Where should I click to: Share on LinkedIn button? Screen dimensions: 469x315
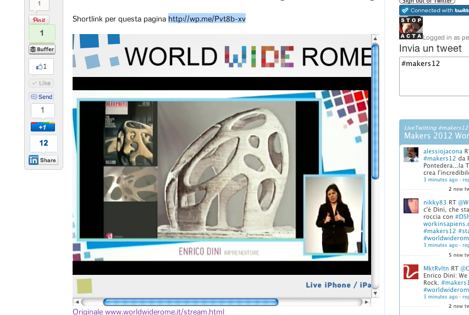pos(43,160)
